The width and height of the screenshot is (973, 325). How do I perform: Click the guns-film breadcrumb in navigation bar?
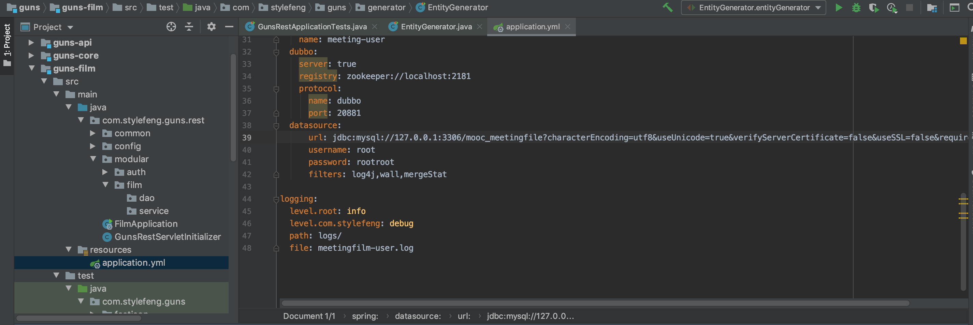77,7
